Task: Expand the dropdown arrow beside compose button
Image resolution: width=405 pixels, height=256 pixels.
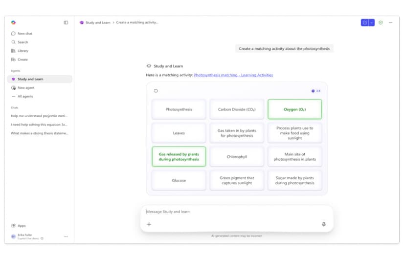Action: [x=372, y=22]
